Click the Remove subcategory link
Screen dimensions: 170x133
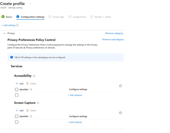[x=113, y=40]
